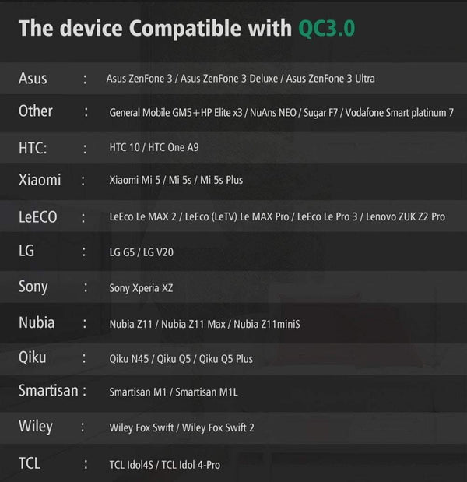Click the Xiaomi Mi 5 device list
This screenshot has width=467, height=482.
coord(176,181)
